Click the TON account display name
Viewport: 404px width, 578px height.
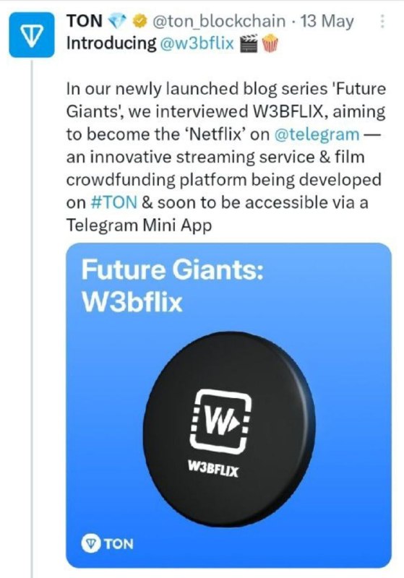[x=85, y=21]
